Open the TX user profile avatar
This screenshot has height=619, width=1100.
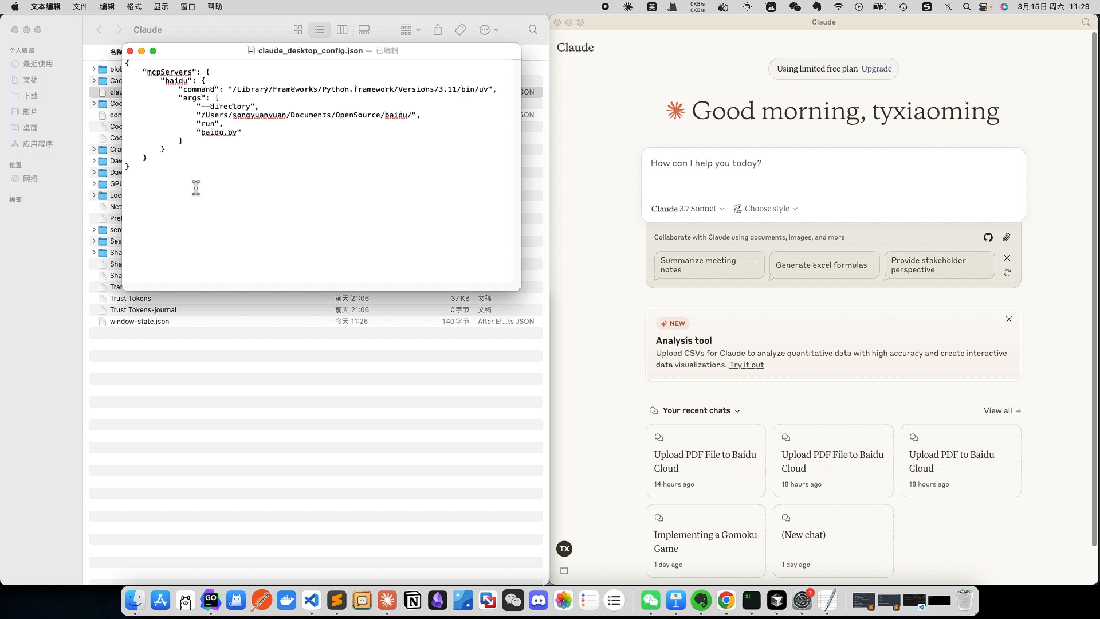coord(564,549)
